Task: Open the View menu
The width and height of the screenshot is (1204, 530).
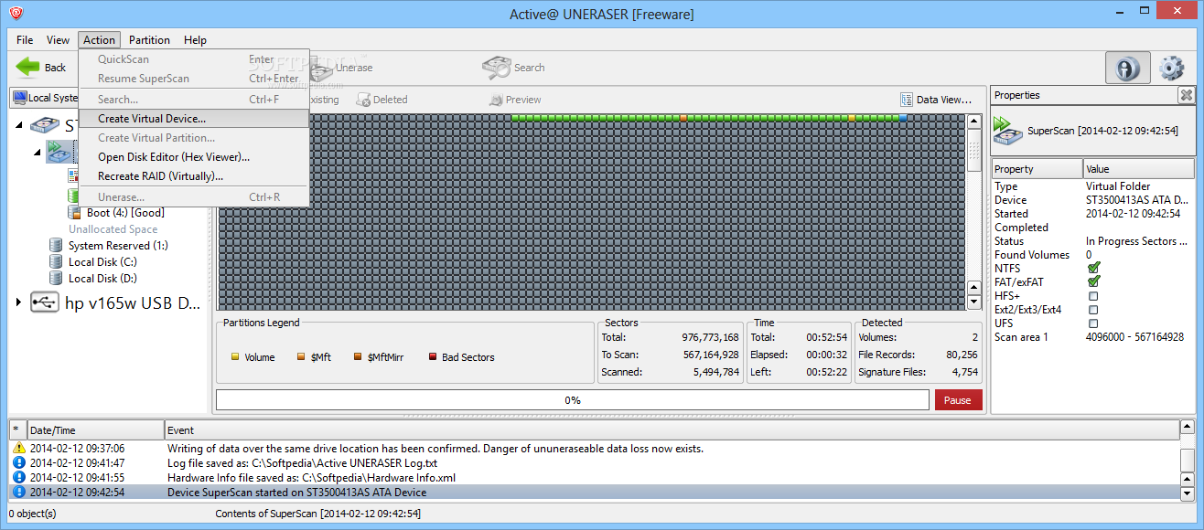Action: click(58, 39)
